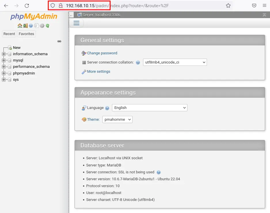Open the Theme dropdown

[x=117, y=120]
